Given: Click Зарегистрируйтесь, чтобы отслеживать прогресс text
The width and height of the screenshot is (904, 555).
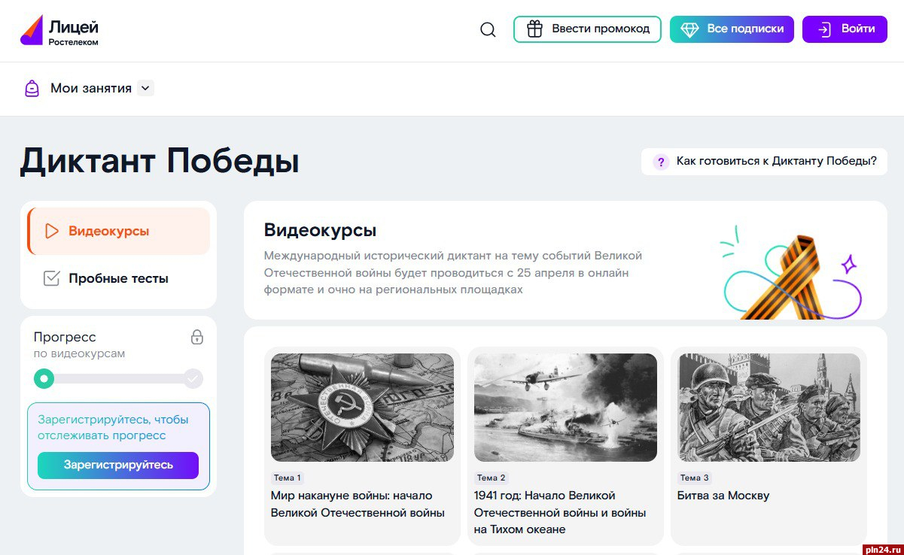Looking at the screenshot, I should (x=113, y=427).
